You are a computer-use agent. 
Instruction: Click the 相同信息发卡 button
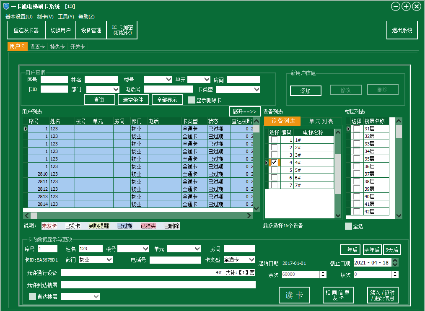(x=338, y=295)
